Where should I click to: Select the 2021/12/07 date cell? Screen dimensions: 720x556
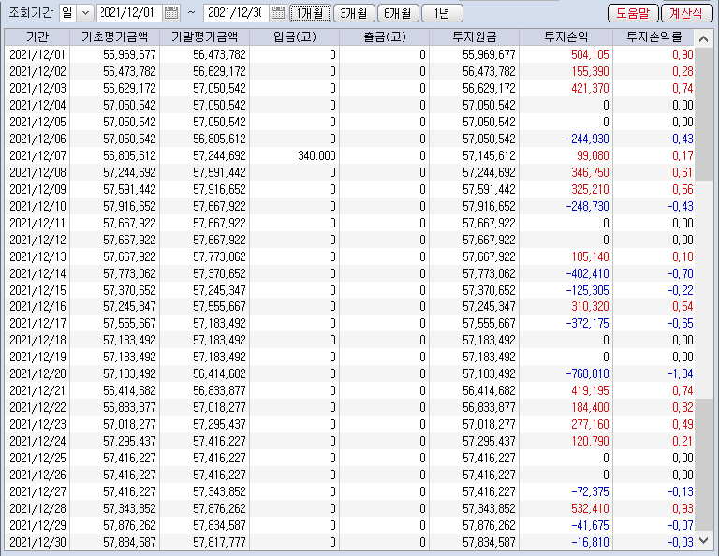(x=37, y=155)
